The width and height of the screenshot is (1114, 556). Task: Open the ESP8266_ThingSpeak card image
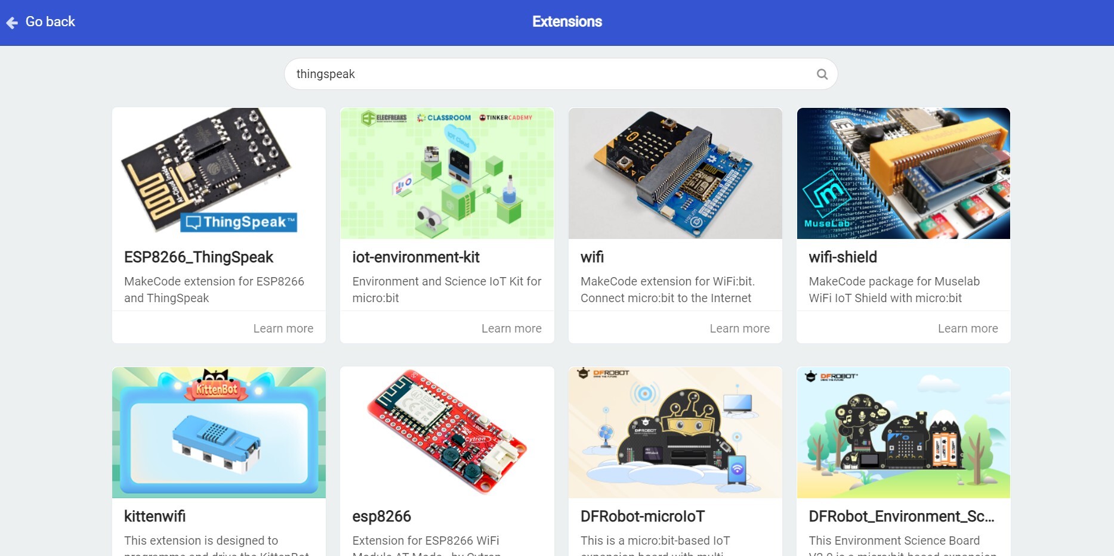click(x=219, y=173)
